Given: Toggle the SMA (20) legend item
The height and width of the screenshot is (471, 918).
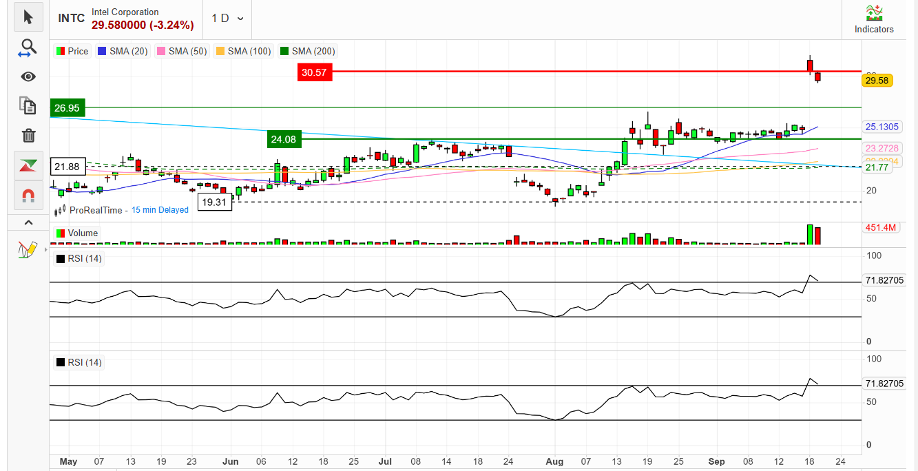Looking at the screenshot, I should 123,51.
